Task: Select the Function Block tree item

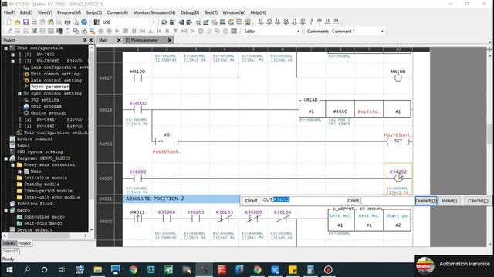Action: coord(35,204)
